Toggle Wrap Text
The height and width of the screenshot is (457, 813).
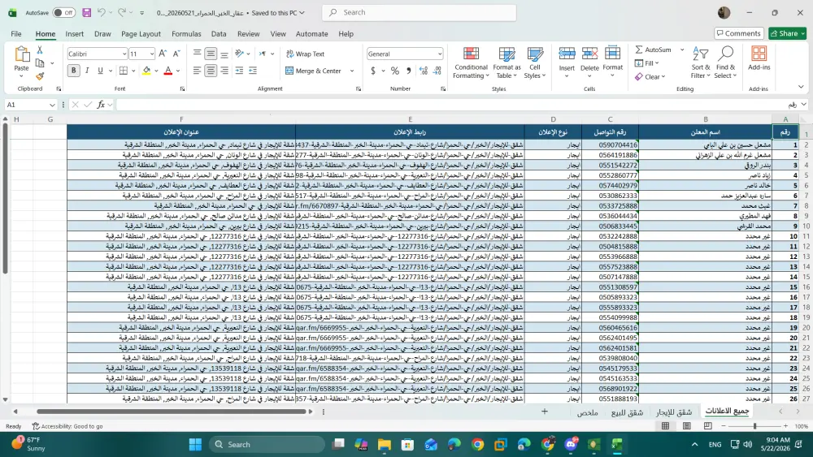[x=306, y=54]
